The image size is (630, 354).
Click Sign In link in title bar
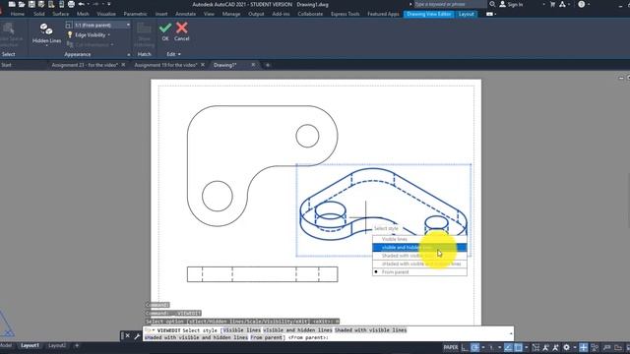coord(515,4)
